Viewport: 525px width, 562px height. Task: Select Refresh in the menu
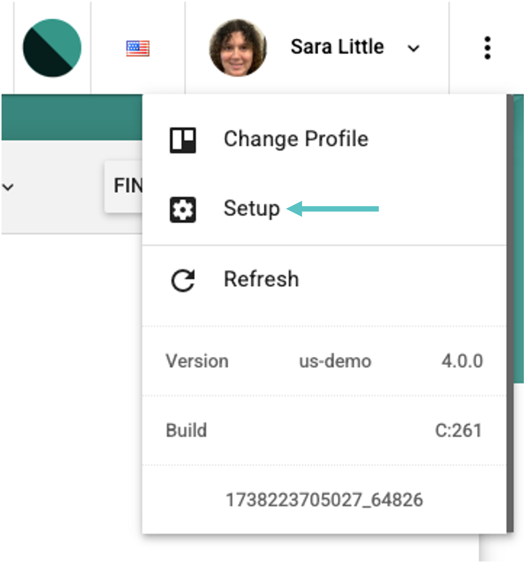pos(324,279)
